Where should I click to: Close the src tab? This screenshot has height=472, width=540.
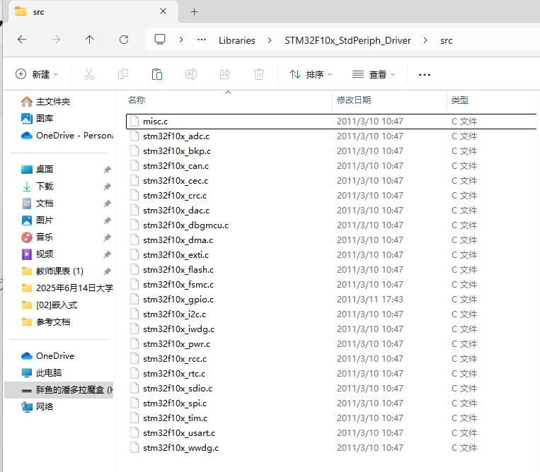tap(163, 11)
